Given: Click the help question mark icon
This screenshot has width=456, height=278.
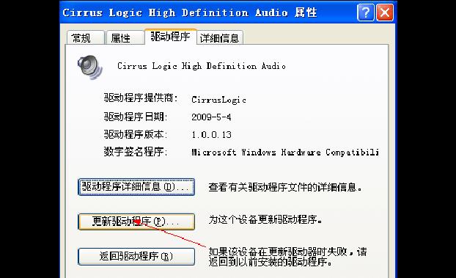Looking at the screenshot, I should click(366, 12).
